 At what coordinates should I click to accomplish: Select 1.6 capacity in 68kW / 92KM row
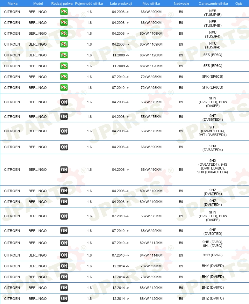tap(89, 231)
